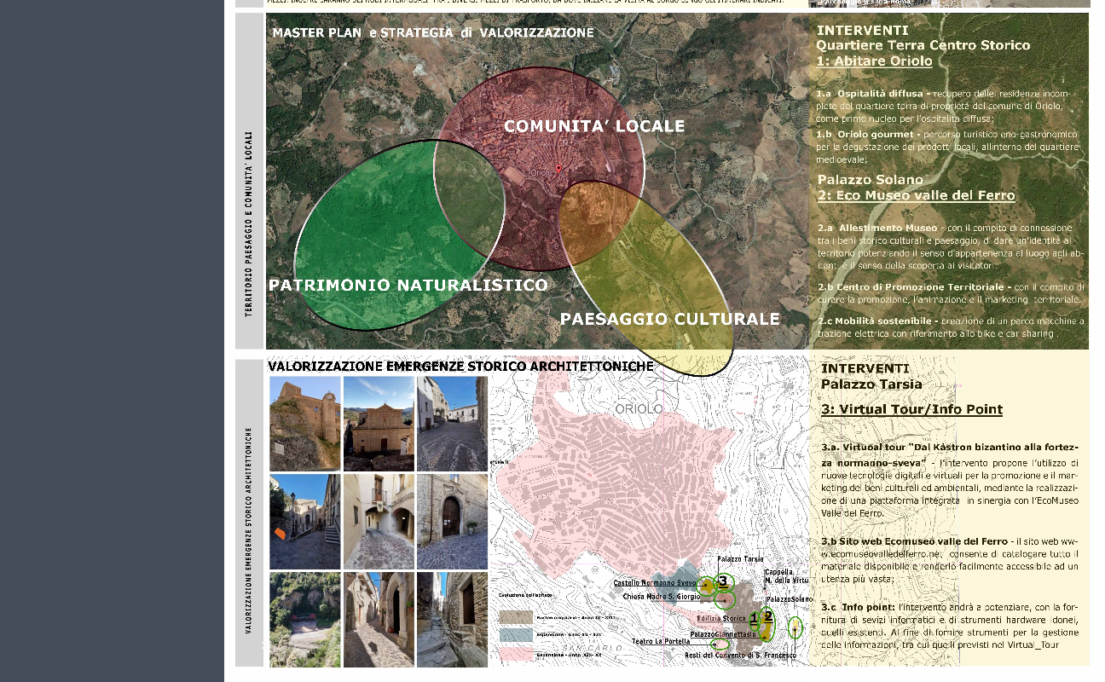Click the '3.c Info point' paragraph

point(950,626)
